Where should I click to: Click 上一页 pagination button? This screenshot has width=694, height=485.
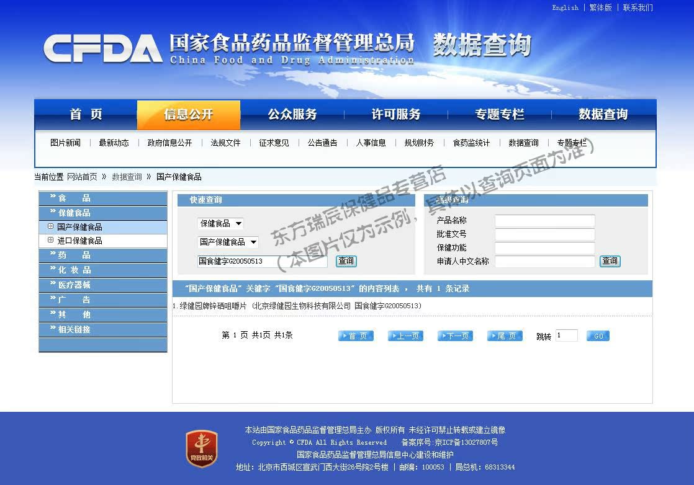(x=405, y=336)
